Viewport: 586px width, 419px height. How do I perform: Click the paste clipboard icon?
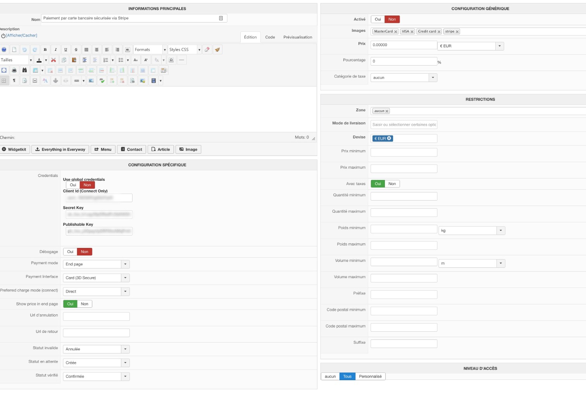pos(74,60)
